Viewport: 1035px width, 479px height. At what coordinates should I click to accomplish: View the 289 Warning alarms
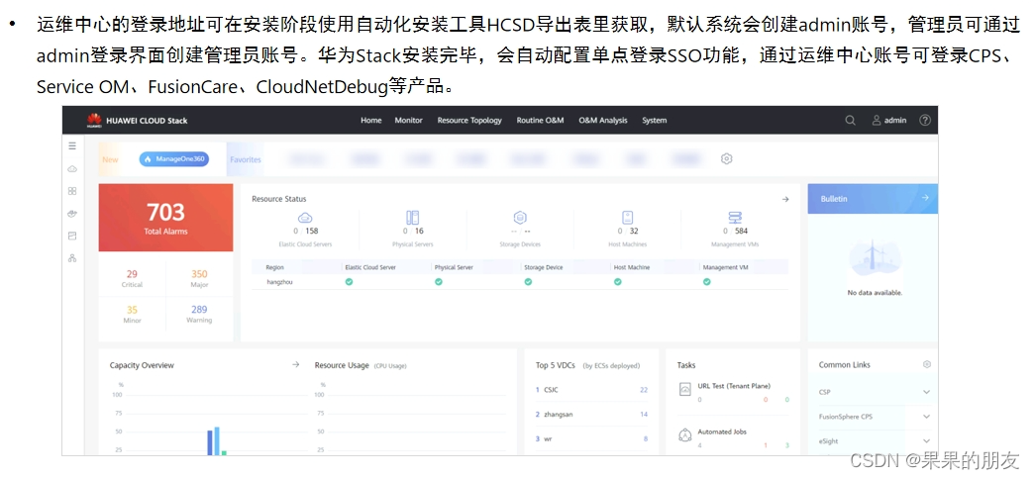click(199, 314)
